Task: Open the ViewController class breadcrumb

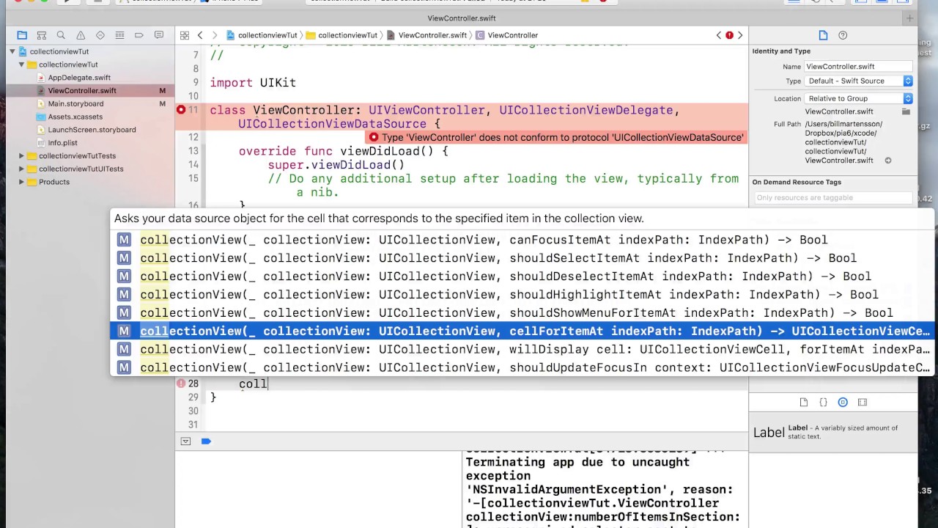Action: point(507,35)
